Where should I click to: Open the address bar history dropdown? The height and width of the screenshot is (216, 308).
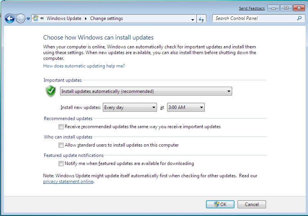(193, 19)
